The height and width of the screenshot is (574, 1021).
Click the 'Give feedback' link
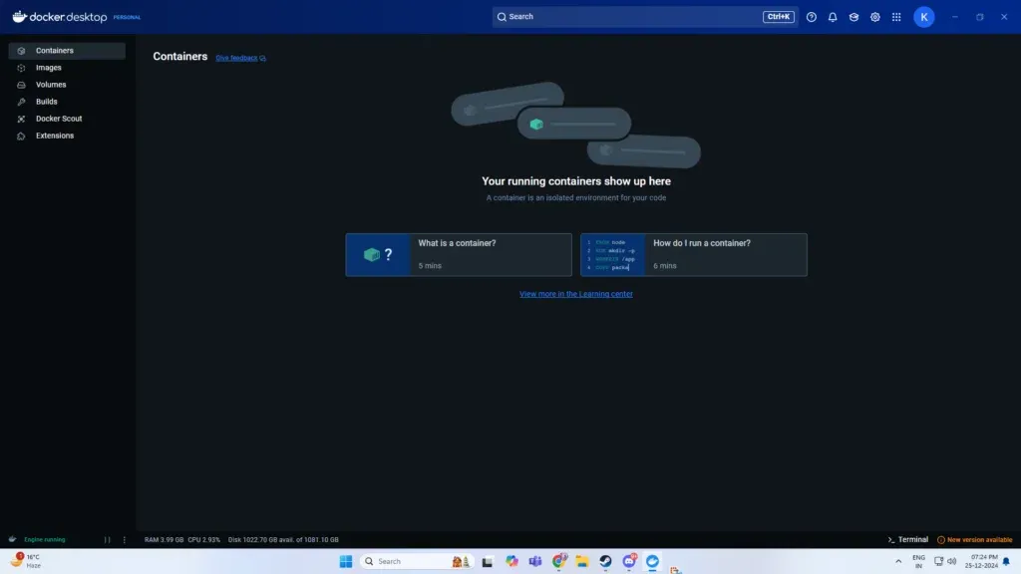click(236, 58)
